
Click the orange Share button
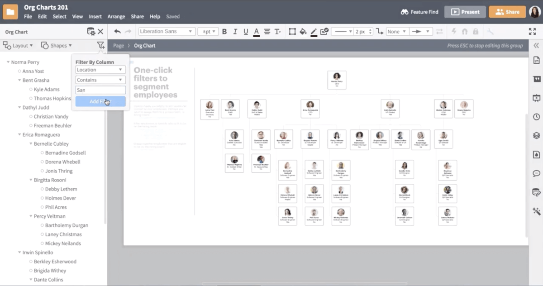coord(507,12)
